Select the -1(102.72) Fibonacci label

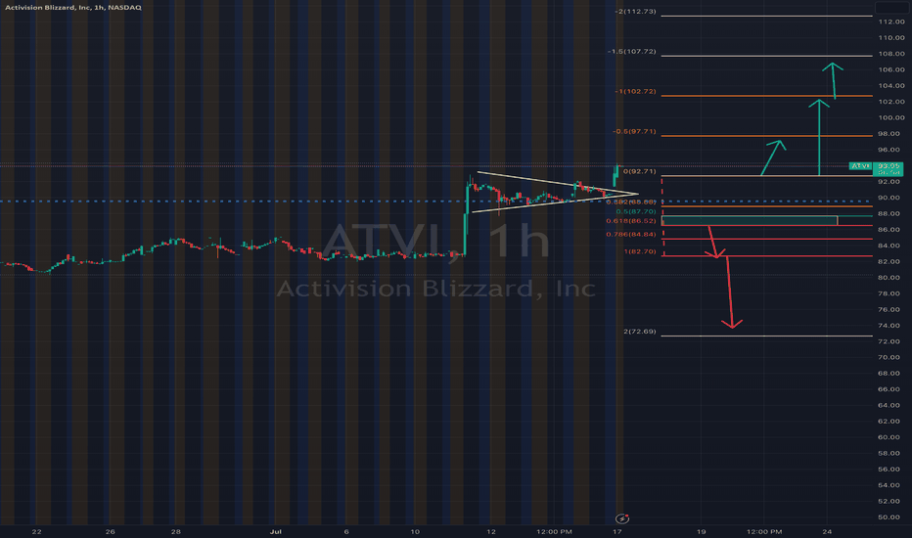(x=635, y=92)
